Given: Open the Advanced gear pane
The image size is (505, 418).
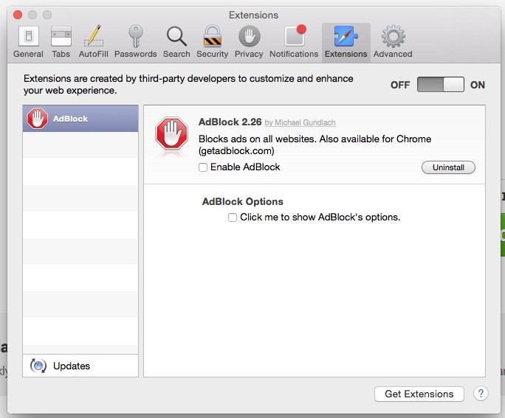Looking at the screenshot, I should pyautogui.click(x=393, y=42).
